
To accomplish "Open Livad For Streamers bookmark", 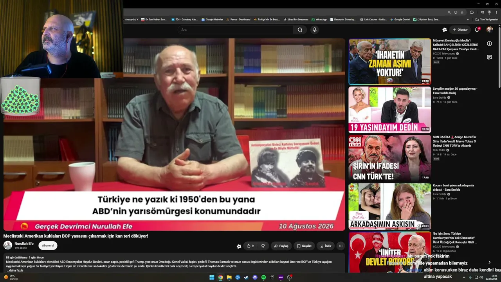I will coord(296,20).
